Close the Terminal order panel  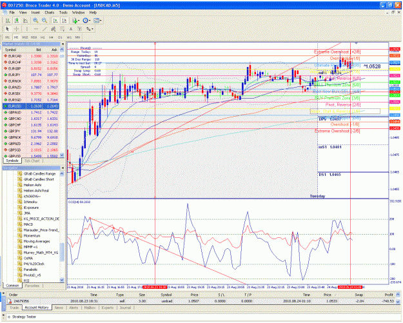point(4,293)
